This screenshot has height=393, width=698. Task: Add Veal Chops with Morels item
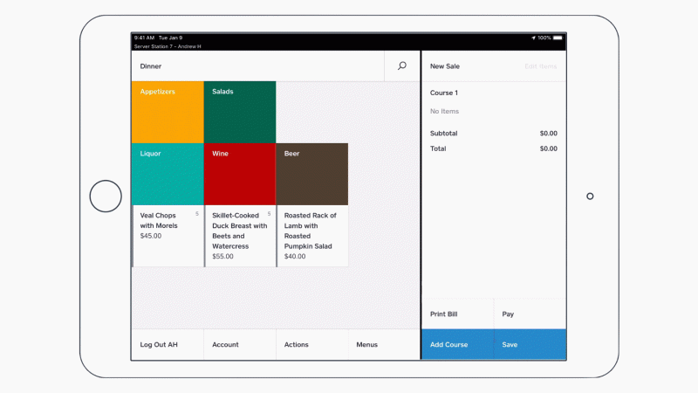[x=167, y=235]
